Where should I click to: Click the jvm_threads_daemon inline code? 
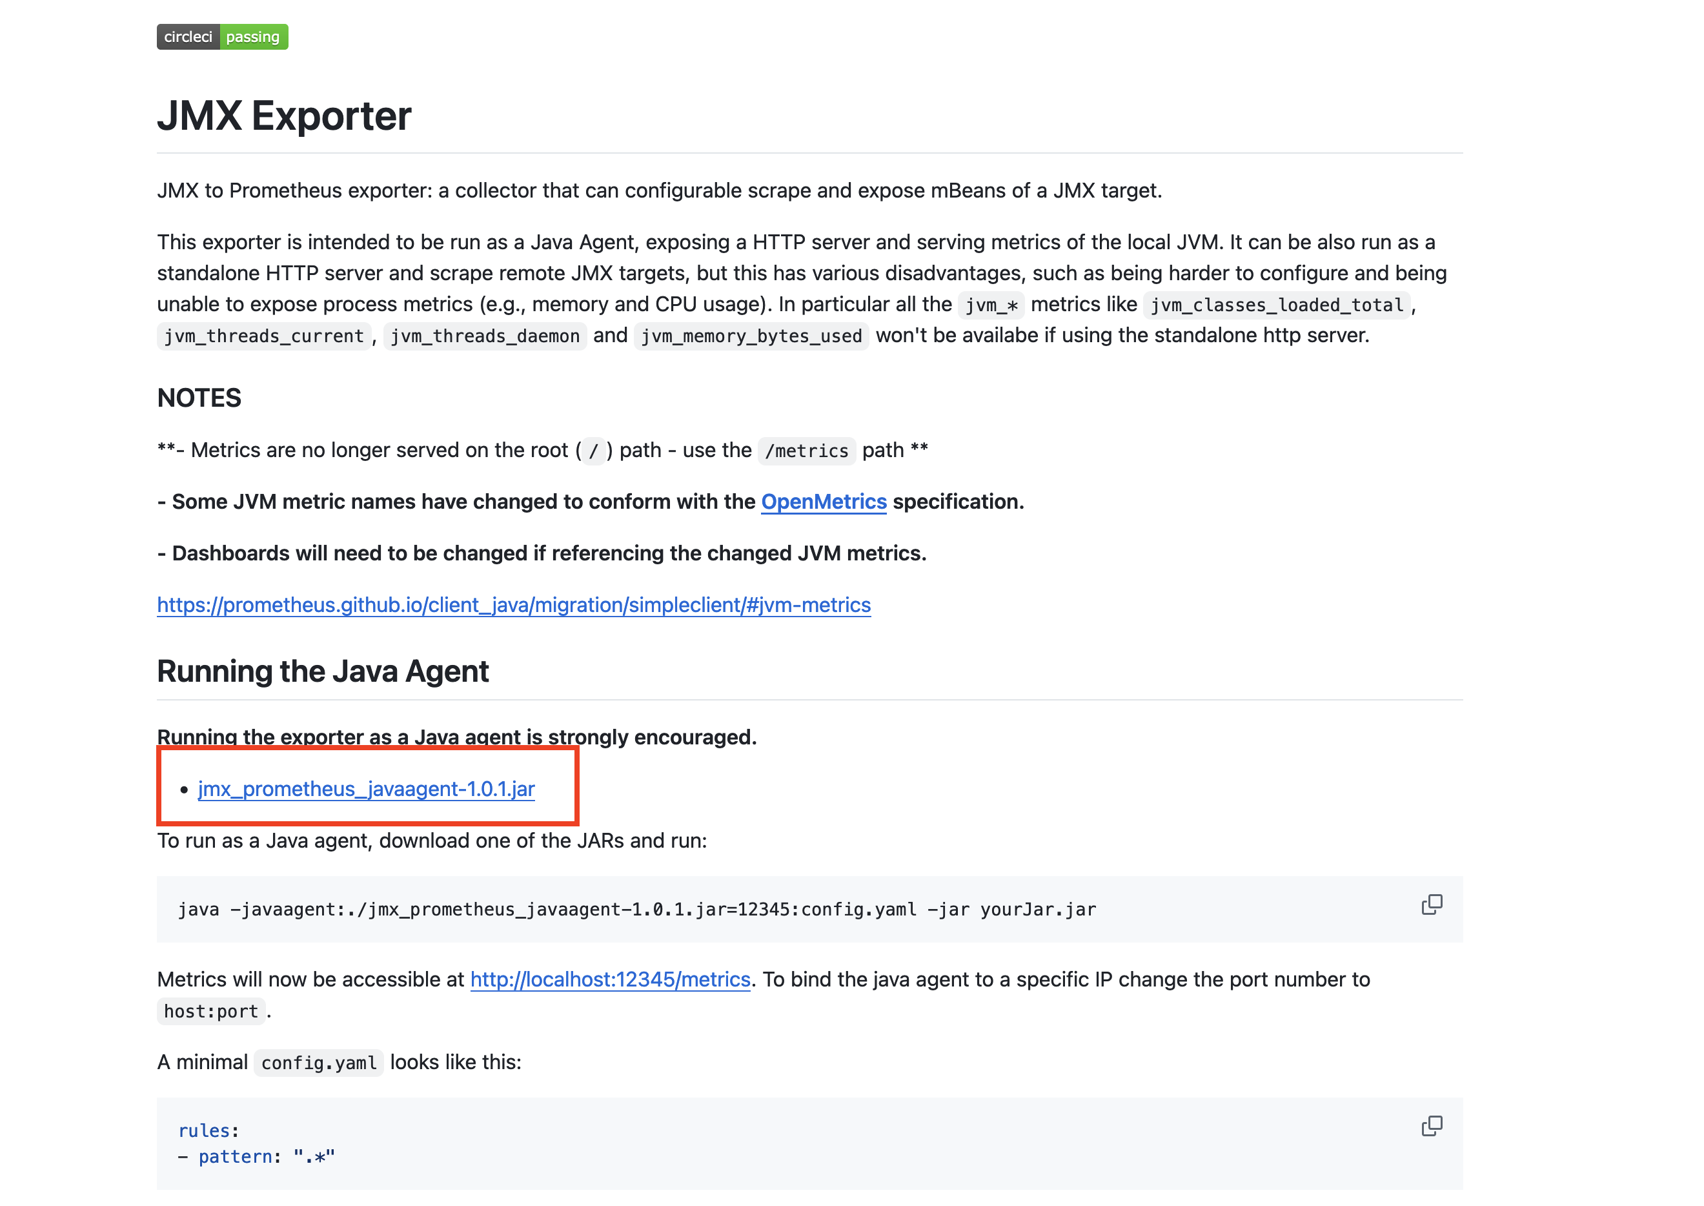(x=485, y=336)
